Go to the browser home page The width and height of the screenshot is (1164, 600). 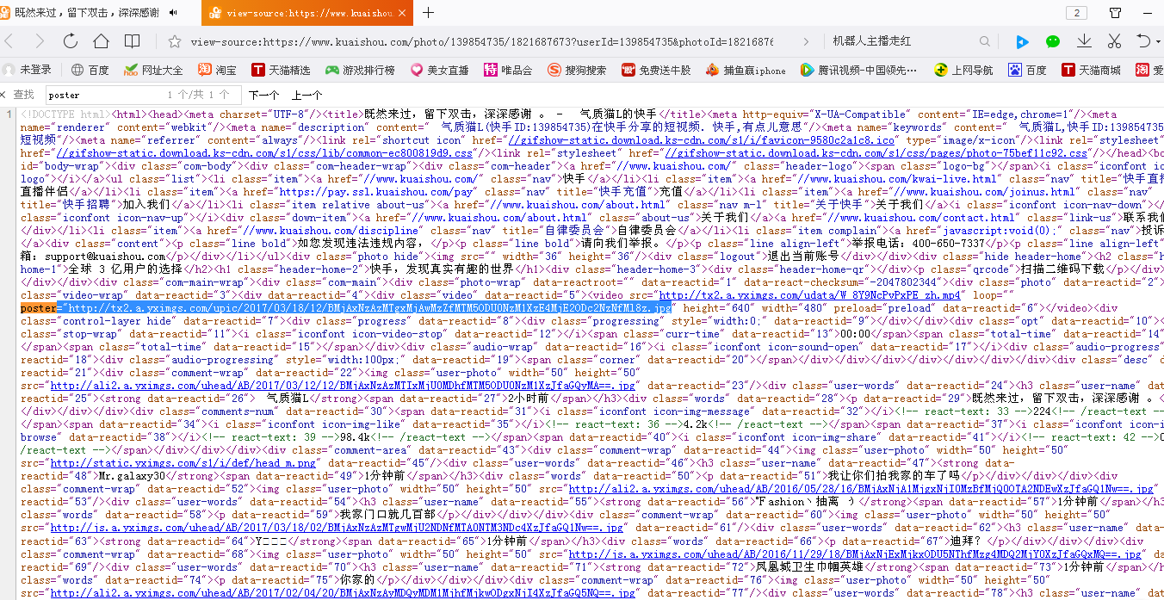101,41
